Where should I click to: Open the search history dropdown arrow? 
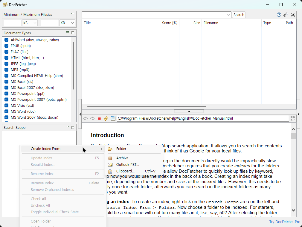tap(229, 15)
